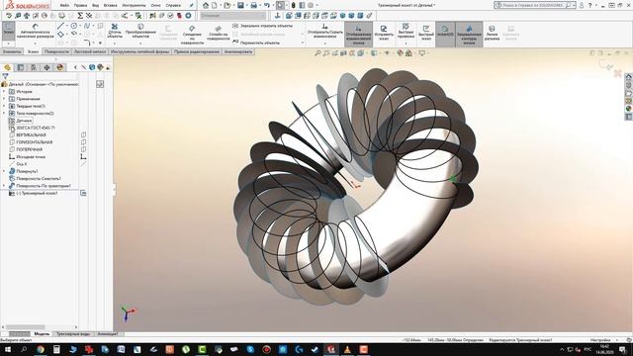
Task: Open the ConfigurationManager tab icon
Action: click(x=34, y=67)
